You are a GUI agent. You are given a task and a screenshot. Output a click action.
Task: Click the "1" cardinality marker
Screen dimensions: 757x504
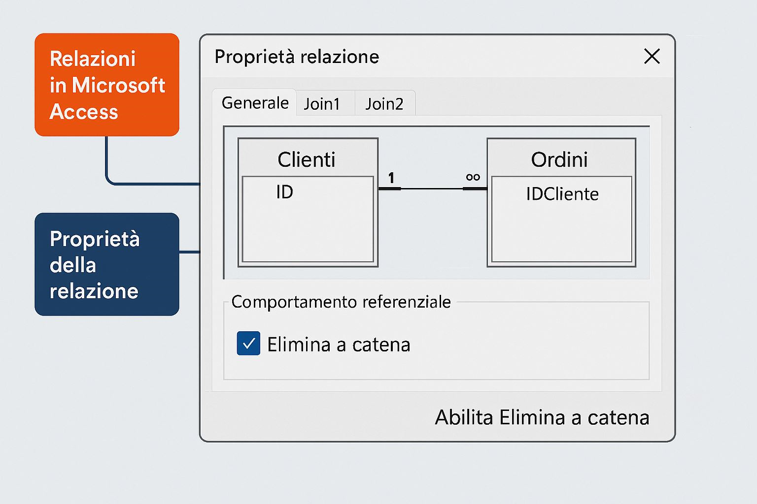tap(391, 178)
